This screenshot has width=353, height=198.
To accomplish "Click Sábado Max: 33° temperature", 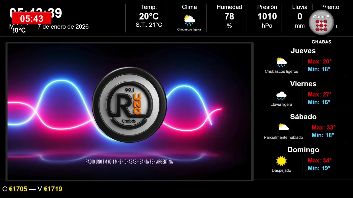I will tap(323, 127).
